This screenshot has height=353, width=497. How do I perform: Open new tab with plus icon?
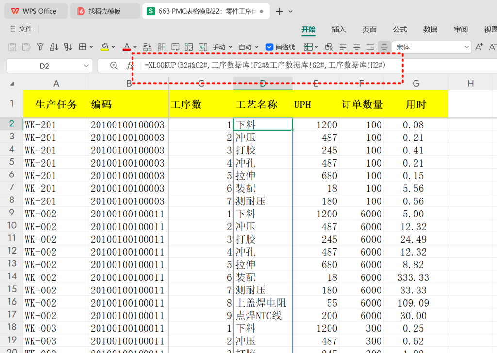click(x=279, y=12)
